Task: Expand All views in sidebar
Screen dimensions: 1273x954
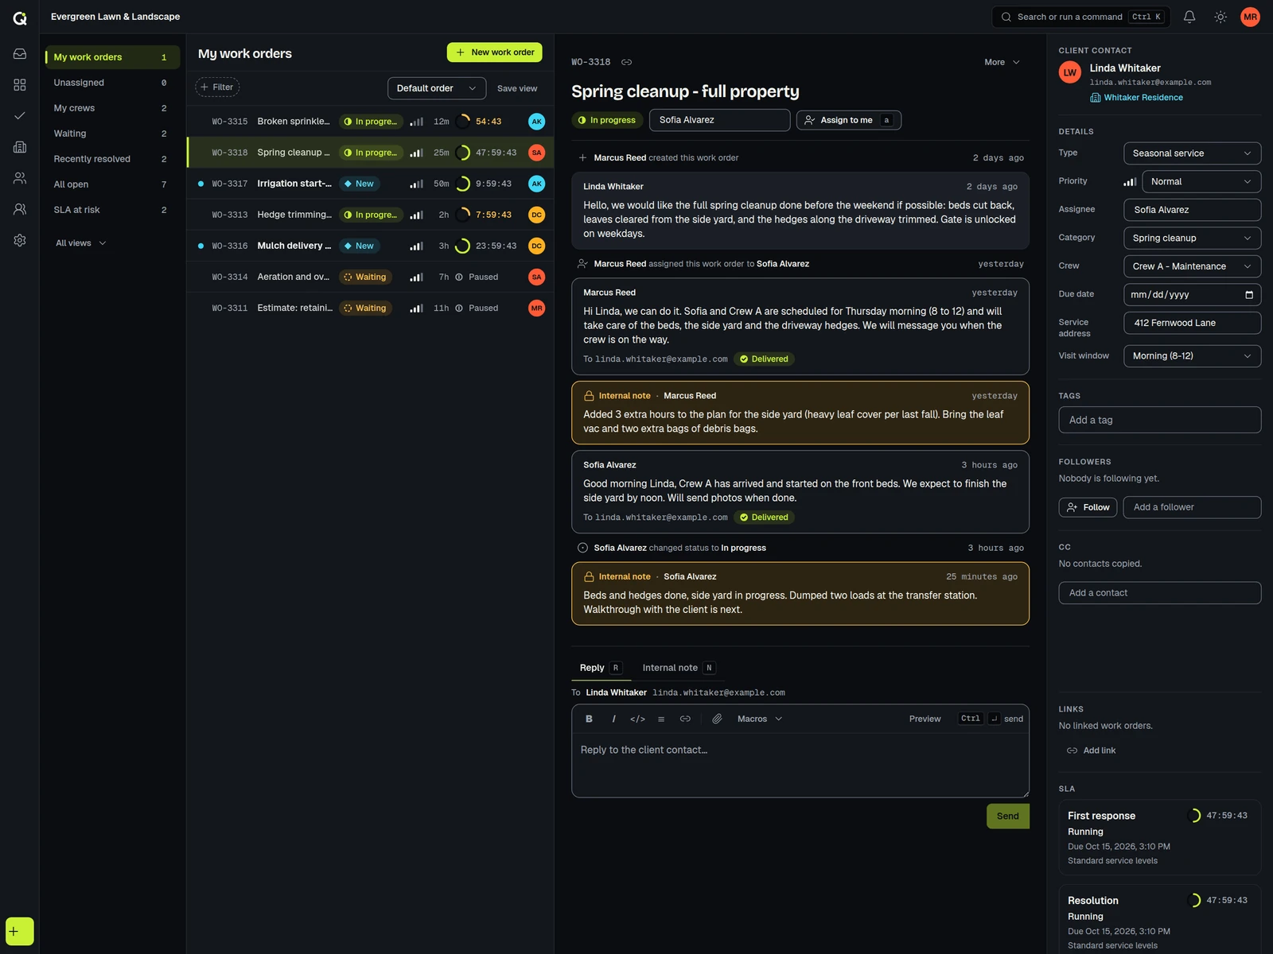Action: pyautogui.click(x=80, y=243)
